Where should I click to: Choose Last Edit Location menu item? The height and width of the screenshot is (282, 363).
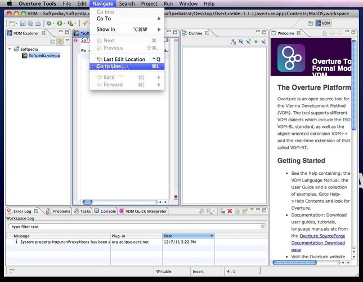pos(127,59)
